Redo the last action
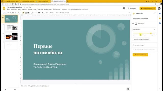Viewport: 163px width, 91px height. (10, 13)
